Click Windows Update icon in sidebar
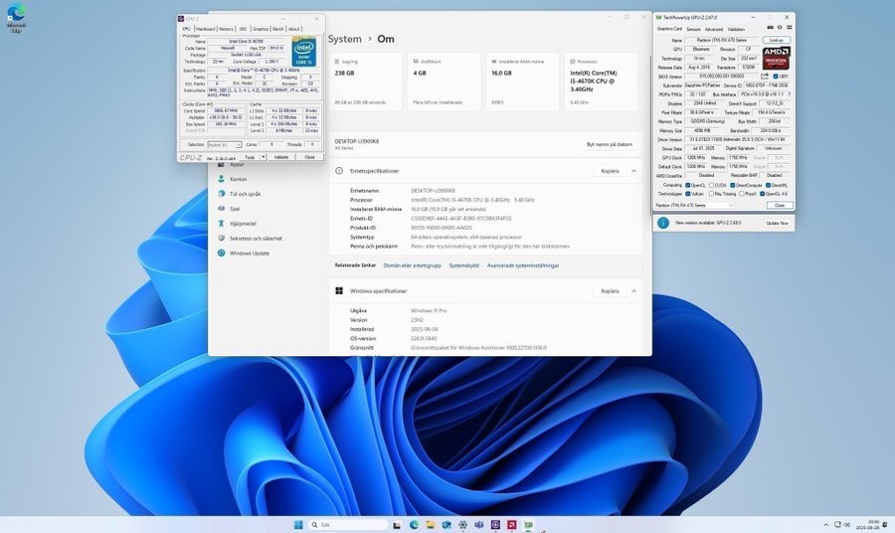This screenshot has width=895, height=533. coord(222,253)
